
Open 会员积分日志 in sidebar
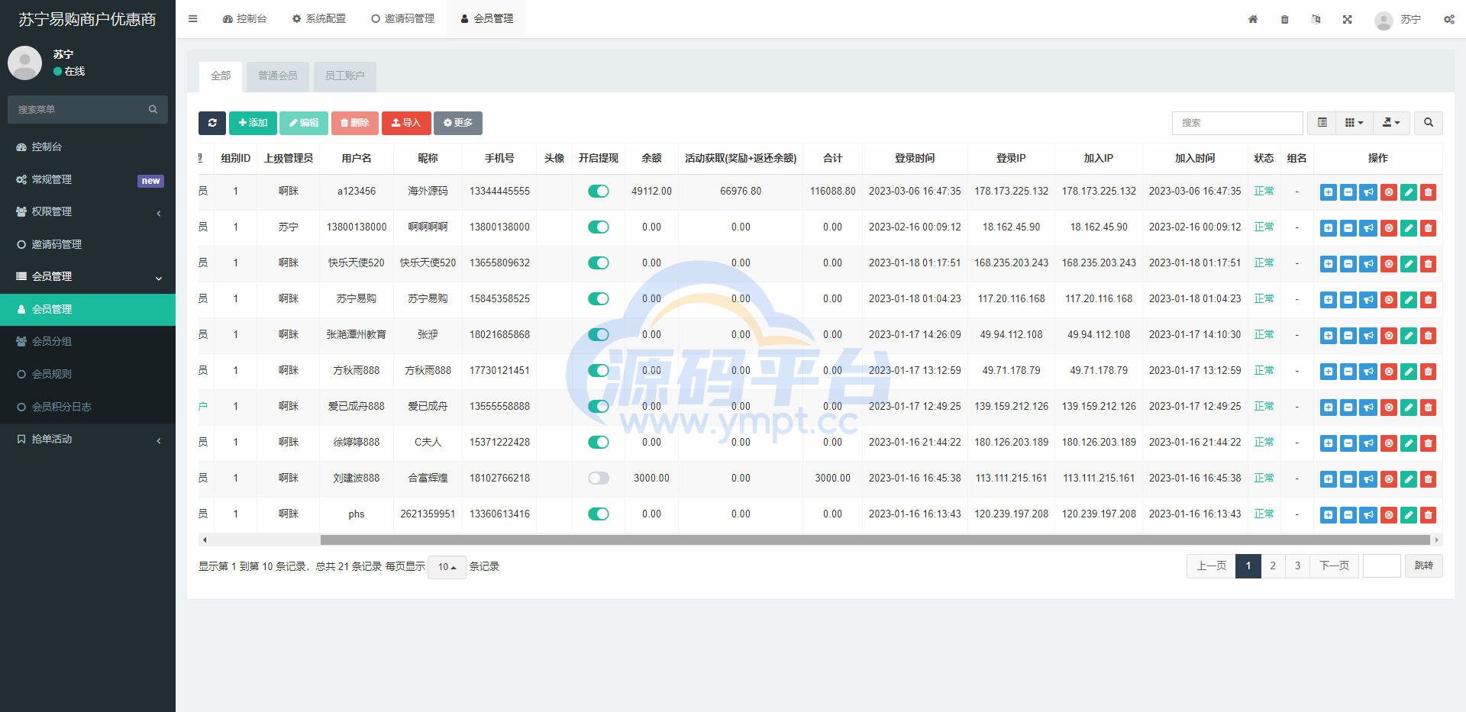click(x=88, y=408)
